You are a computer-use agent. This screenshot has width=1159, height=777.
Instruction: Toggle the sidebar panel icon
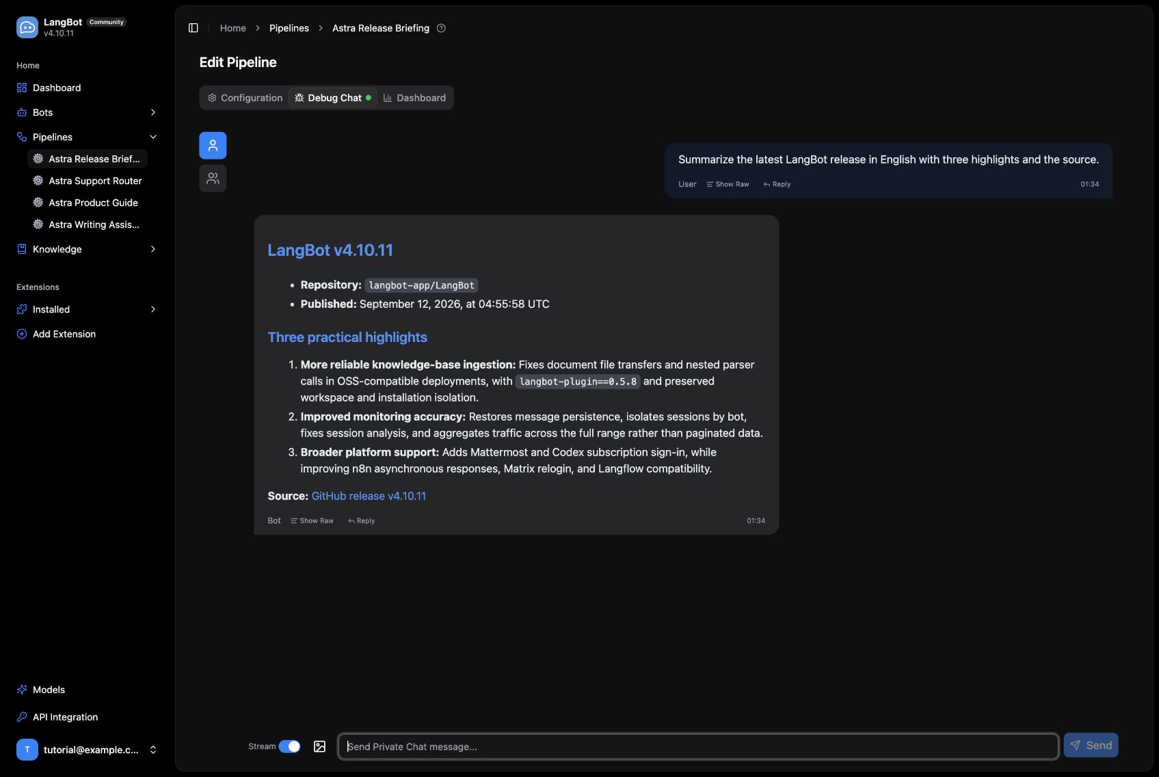(194, 28)
